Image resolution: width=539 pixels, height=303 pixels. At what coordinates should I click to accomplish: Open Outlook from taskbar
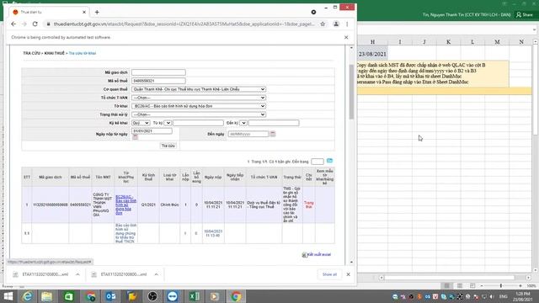(110, 296)
